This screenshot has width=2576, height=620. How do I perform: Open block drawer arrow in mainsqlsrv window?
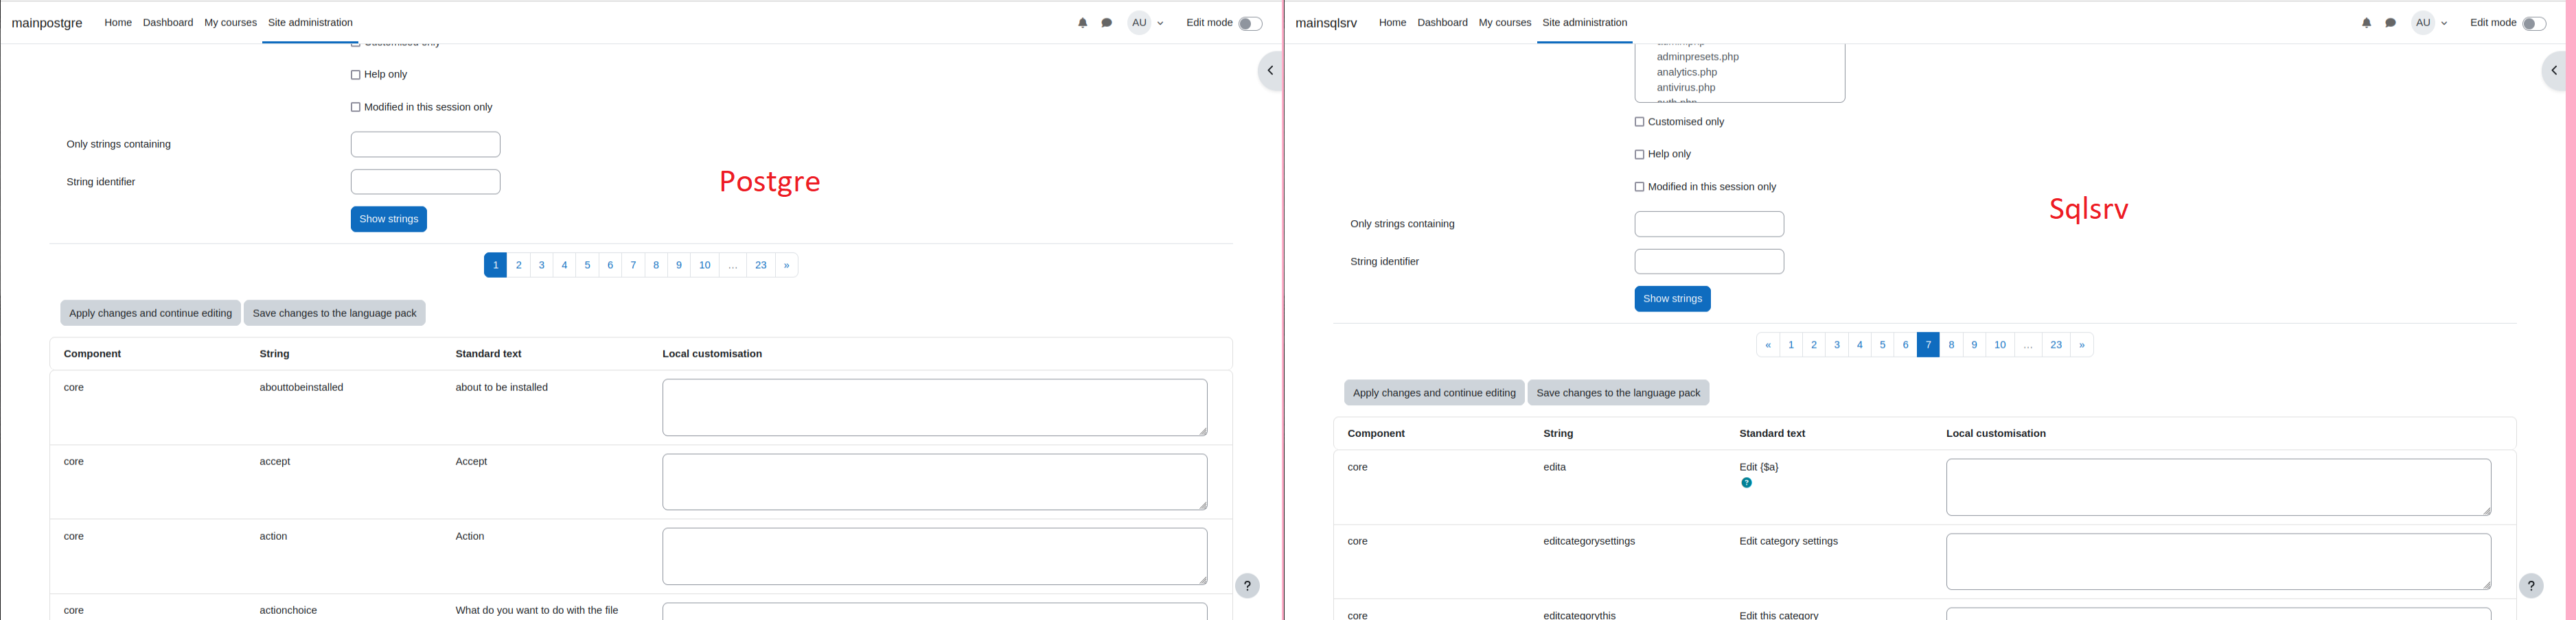(2554, 71)
